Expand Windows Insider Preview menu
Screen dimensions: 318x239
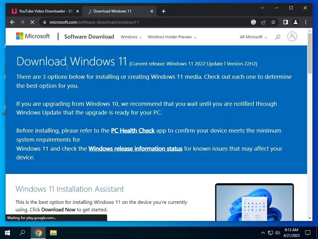coord(172,37)
